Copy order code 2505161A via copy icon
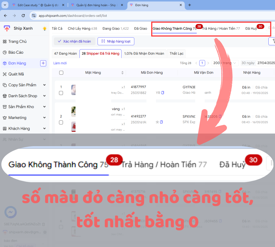This screenshot has height=247, width=275. click(161, 122)
